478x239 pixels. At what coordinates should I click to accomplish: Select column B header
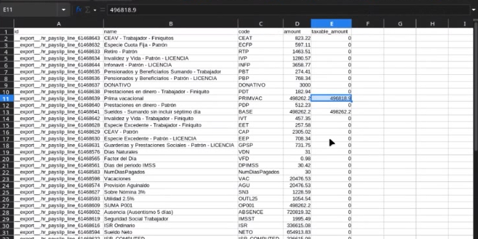tap(171, 24)
